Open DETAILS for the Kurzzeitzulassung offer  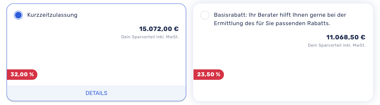[x=96, y=93]
